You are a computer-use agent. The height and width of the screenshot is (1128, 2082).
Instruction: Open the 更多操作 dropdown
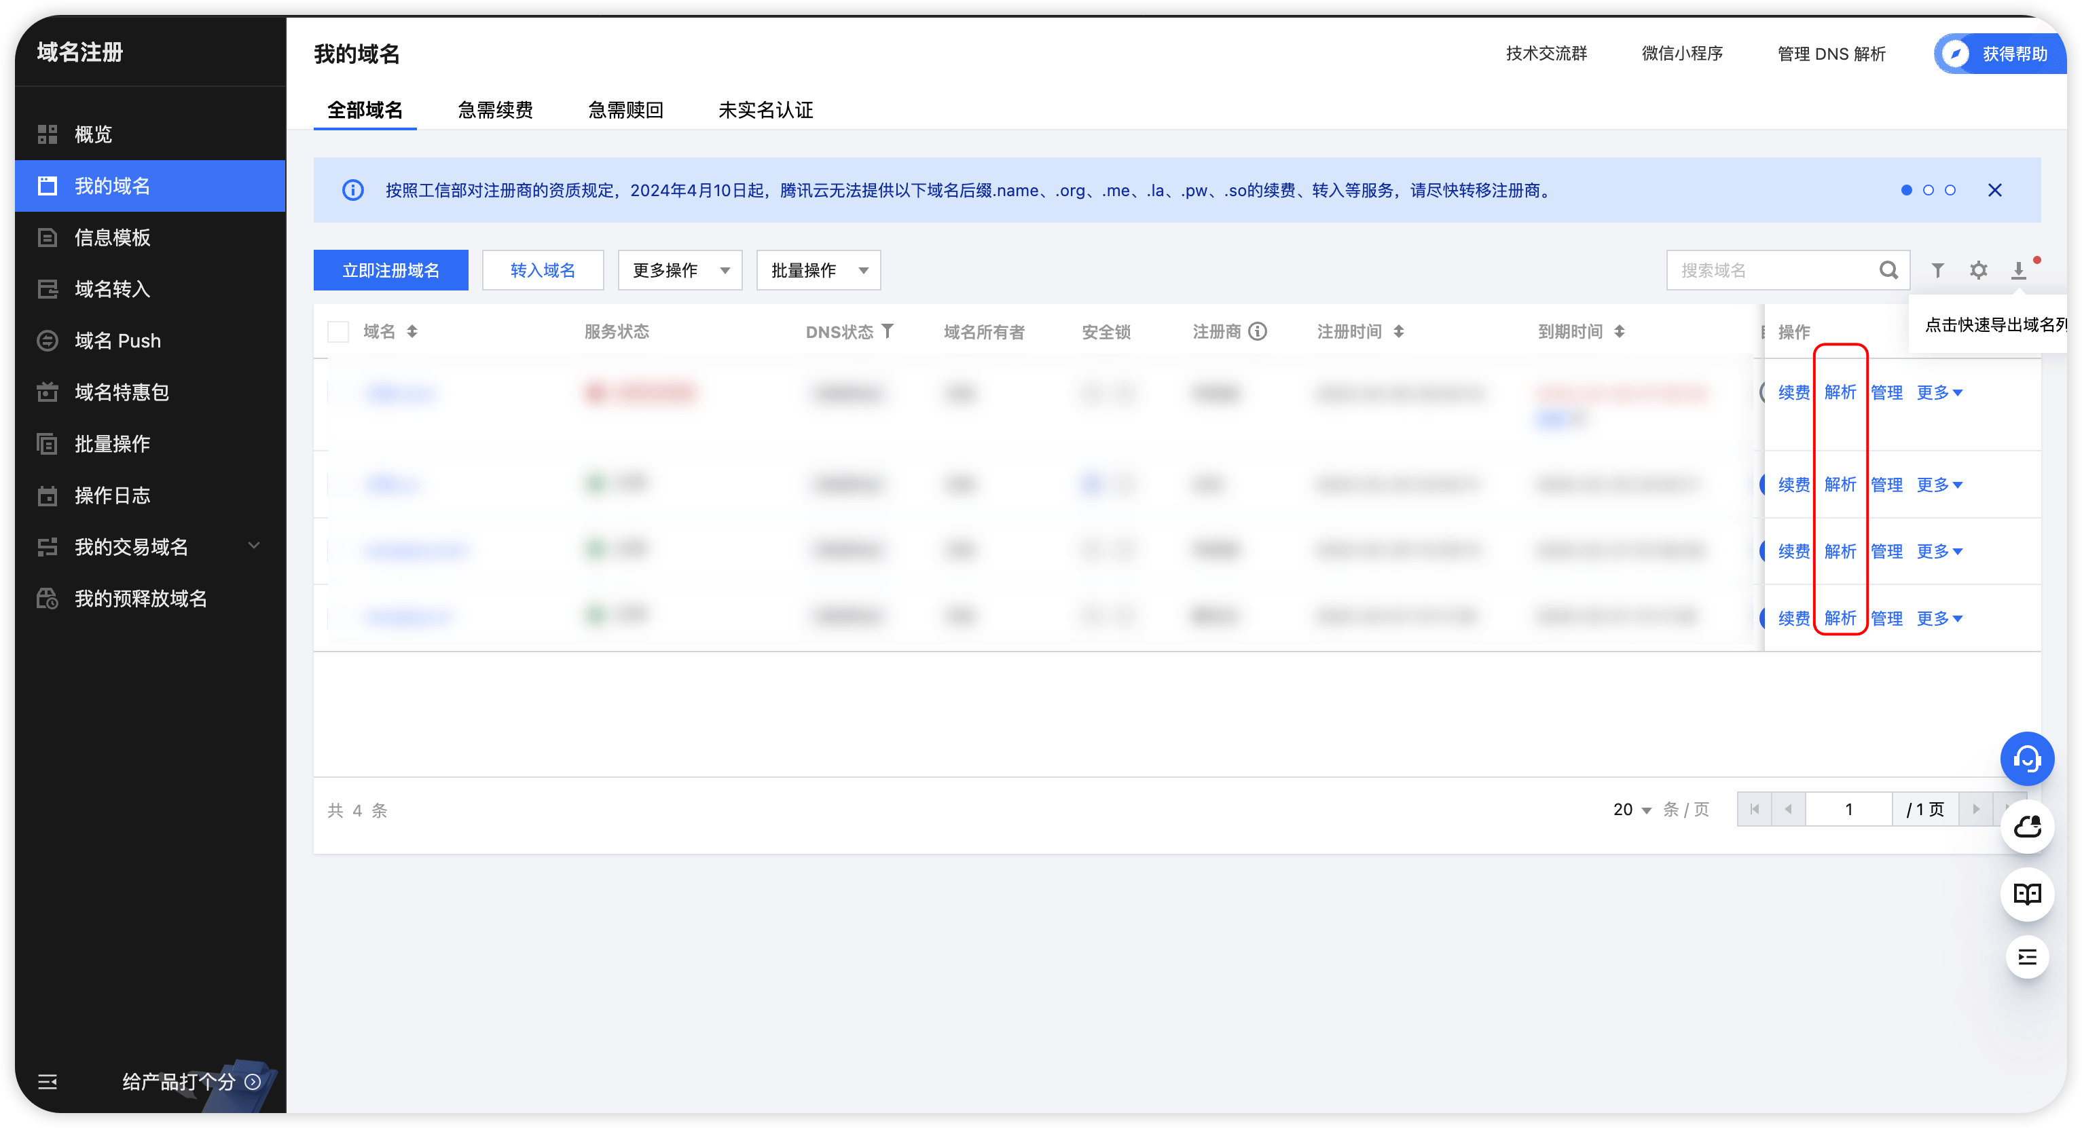coord(680,270)
